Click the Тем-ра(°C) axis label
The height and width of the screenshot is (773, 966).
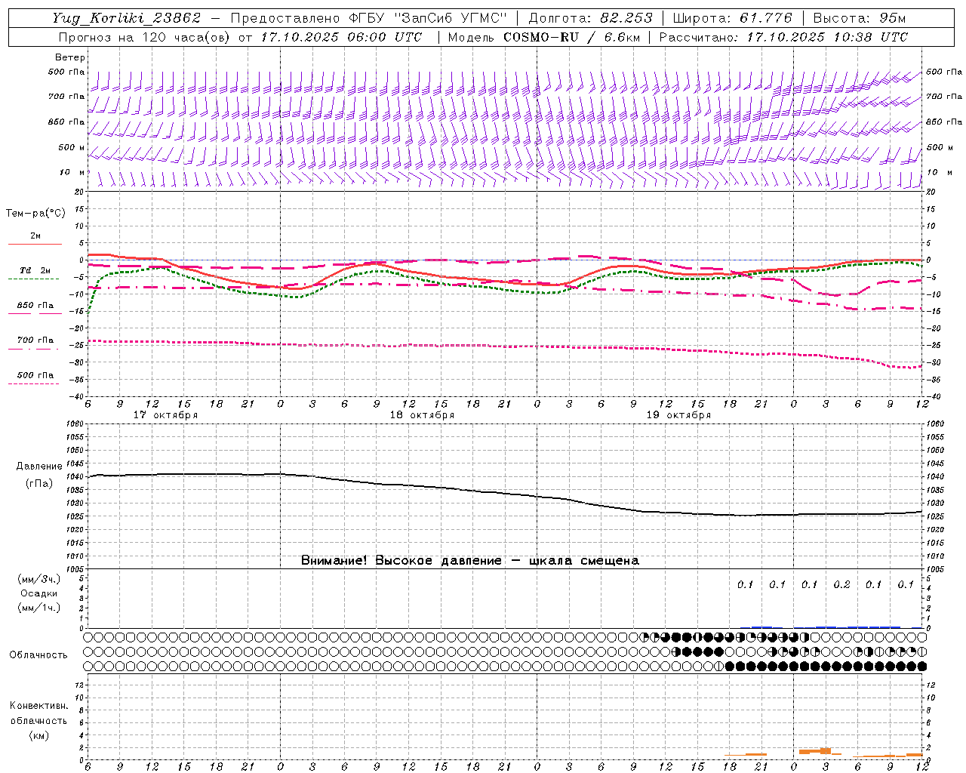click(x=35, y=213)
